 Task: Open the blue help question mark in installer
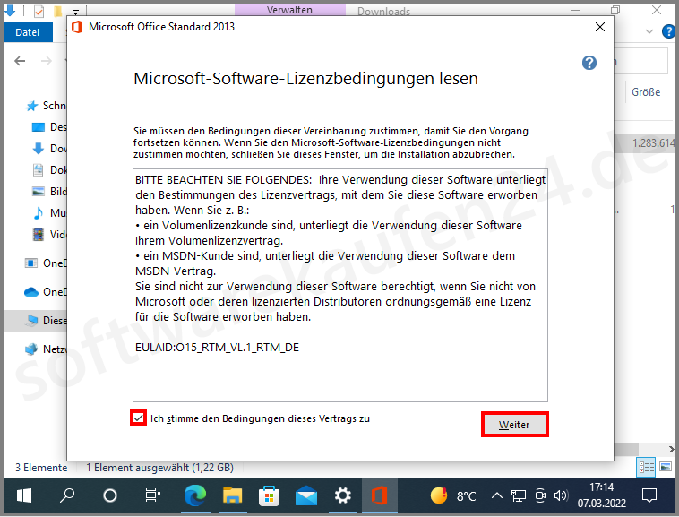point(589,63)
